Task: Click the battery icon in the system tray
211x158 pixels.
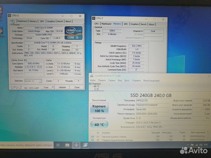Action: 192,145
